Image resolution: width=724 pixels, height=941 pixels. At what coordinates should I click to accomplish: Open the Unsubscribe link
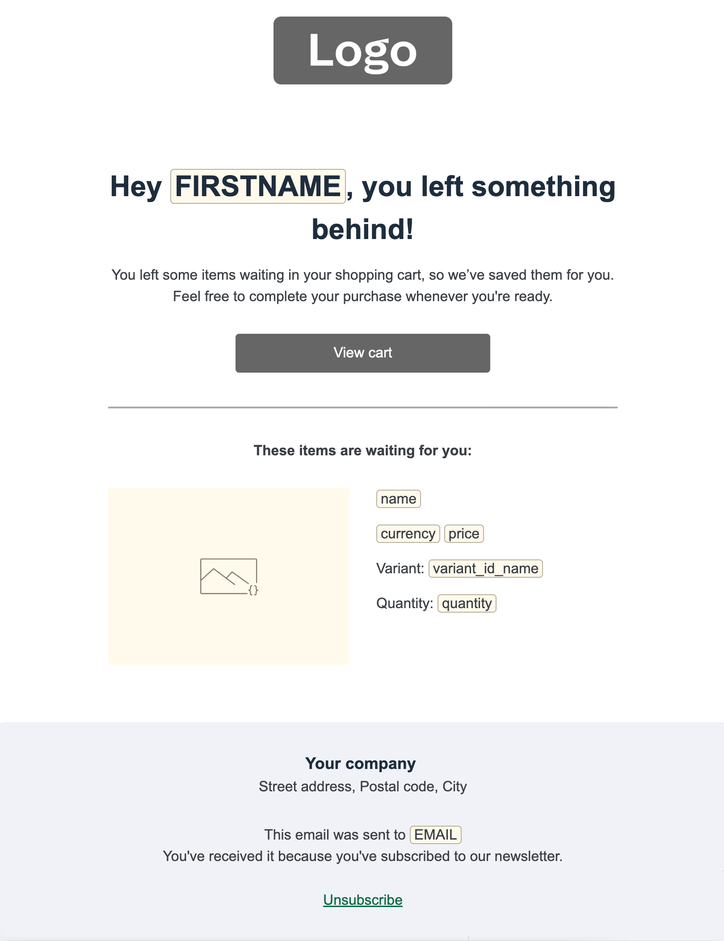(362, 900)
